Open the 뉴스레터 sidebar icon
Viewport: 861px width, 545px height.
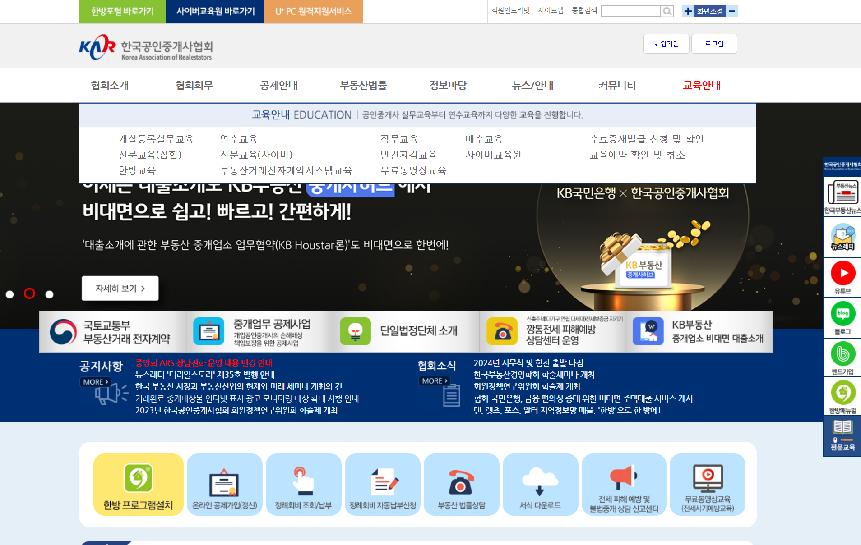[x=842, y=238]
